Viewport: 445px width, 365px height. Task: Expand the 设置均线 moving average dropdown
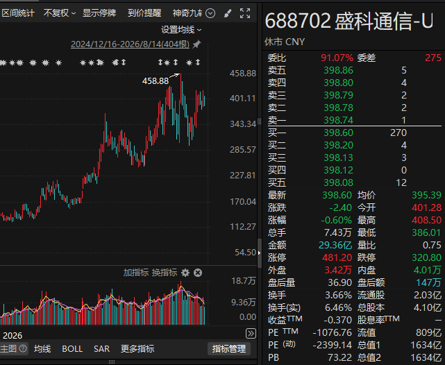pyautogui.click(x=181, y=30)
